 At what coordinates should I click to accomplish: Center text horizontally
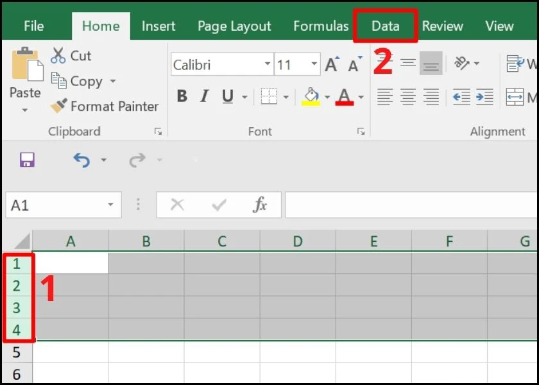coord(408,97)
